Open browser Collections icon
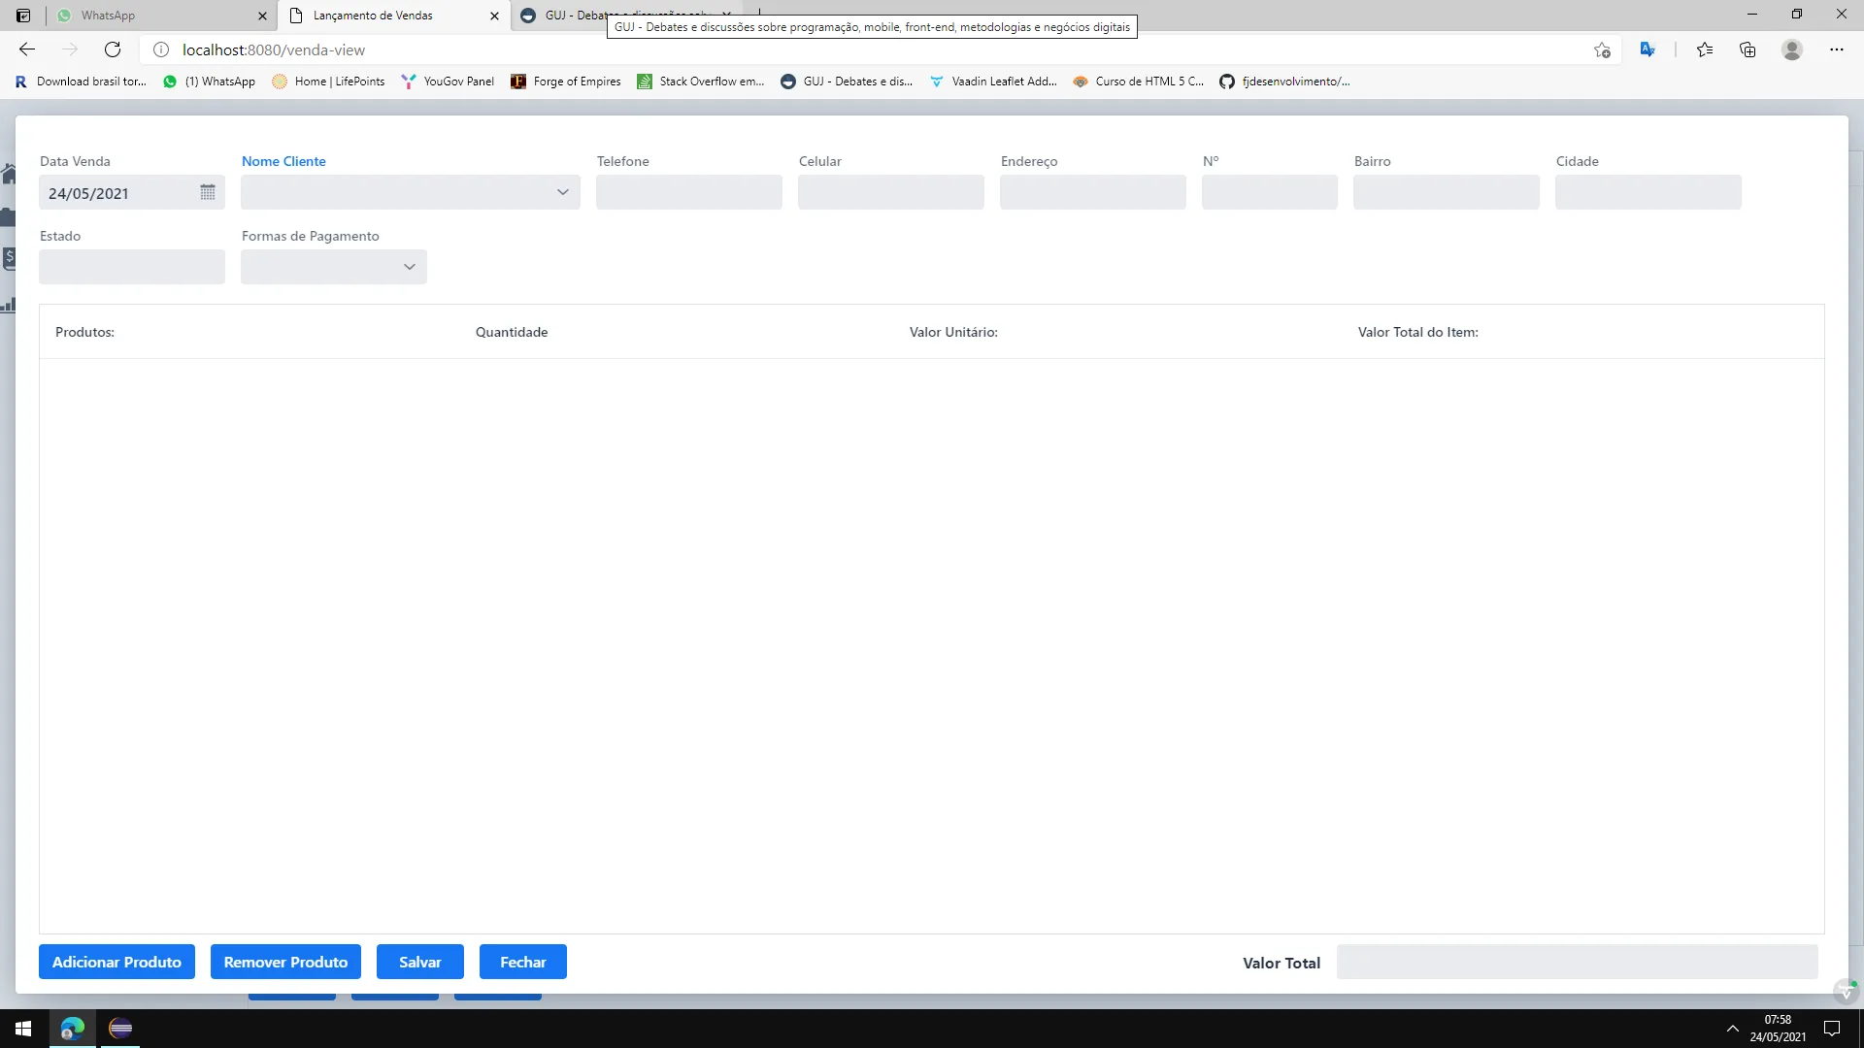Screen dimensions: 1864x1048 click(1747, 49)
